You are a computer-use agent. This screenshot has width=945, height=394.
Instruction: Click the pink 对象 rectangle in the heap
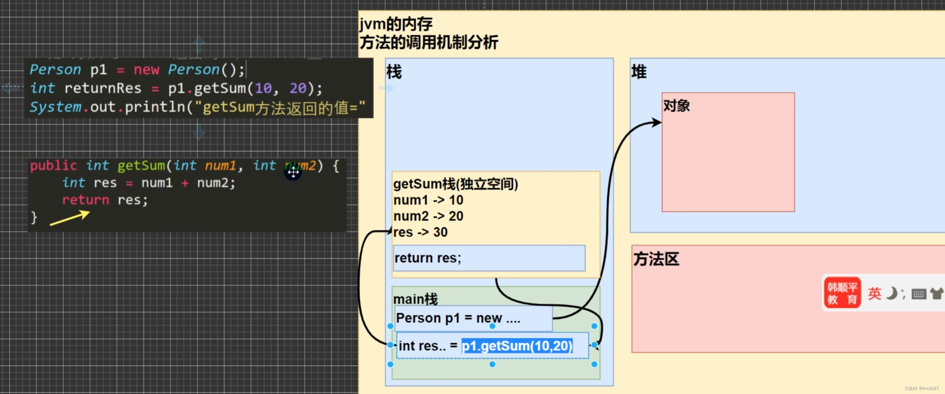coord(728,152)
